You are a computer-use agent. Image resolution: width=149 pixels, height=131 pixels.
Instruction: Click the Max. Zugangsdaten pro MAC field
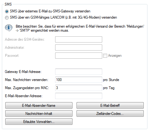pyautogui.click(x=79, y=88)
